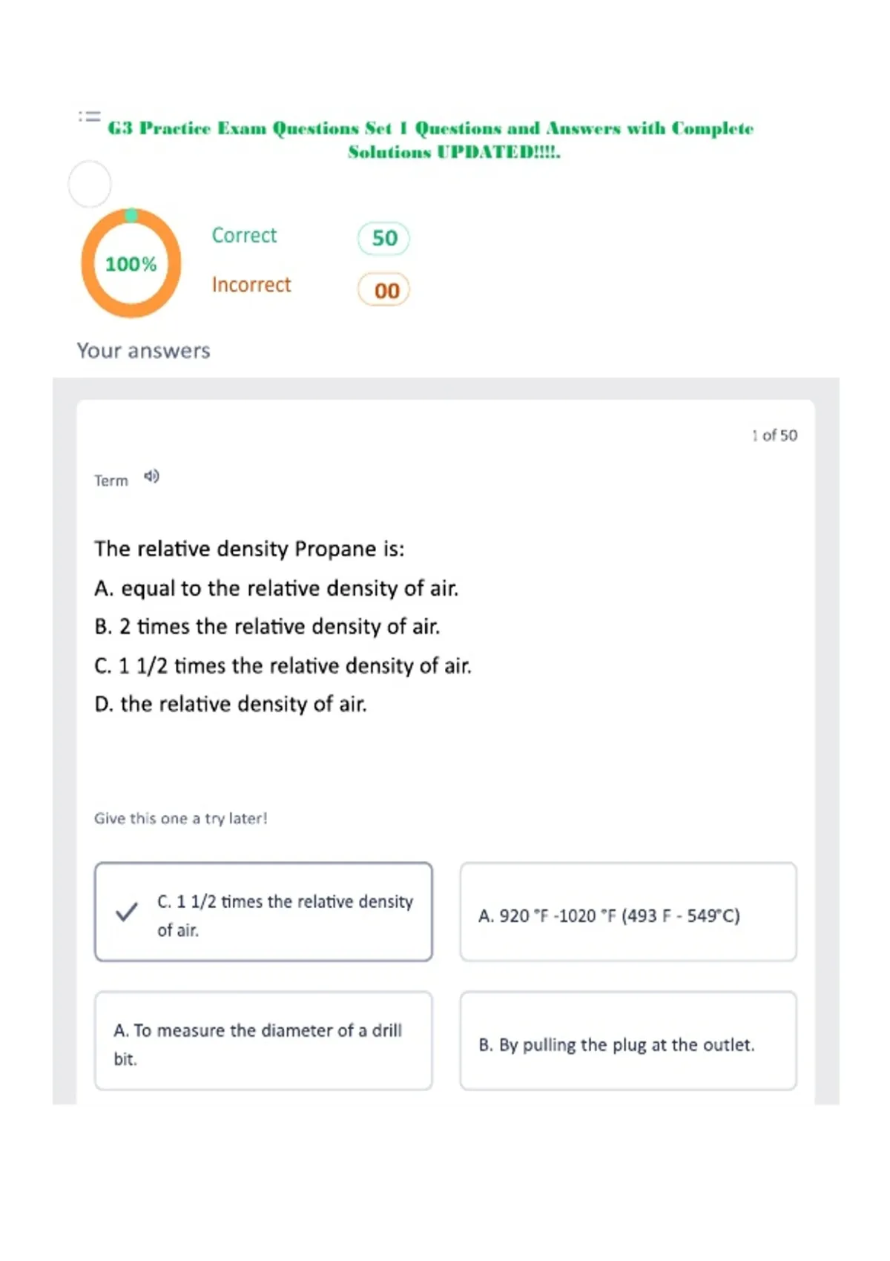890x1261 pixels.
Task: Select answer C. 1 1/2 times relative density
Action: coord(263,912)
